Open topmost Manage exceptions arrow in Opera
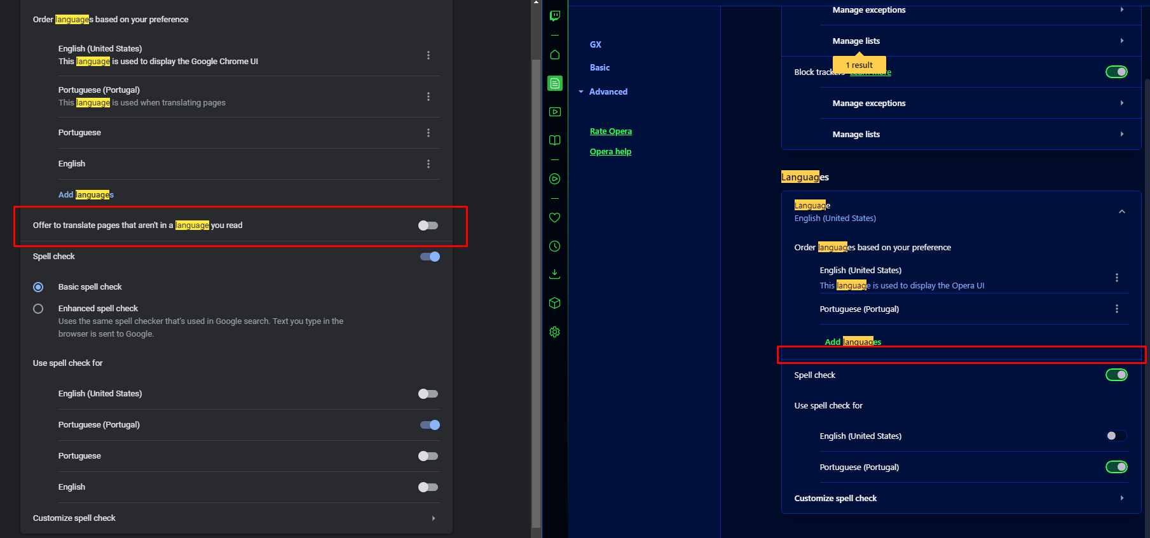 point(1122,10)
